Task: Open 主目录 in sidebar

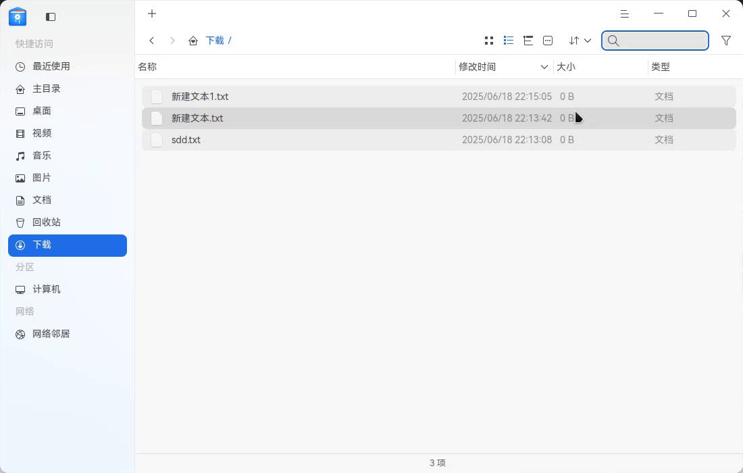Action: pos(68,89)
